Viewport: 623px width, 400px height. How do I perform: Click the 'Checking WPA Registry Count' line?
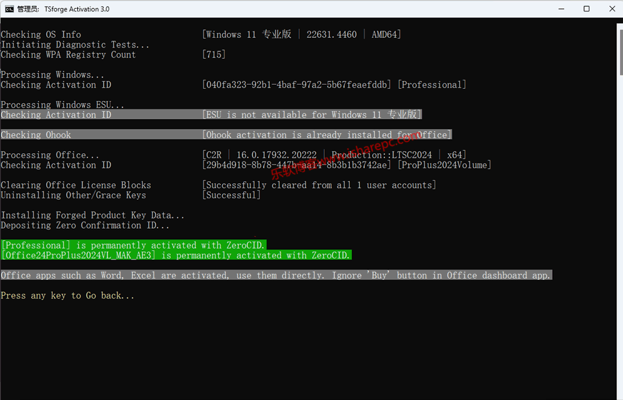pyautogui.click(x=68, y=55)
